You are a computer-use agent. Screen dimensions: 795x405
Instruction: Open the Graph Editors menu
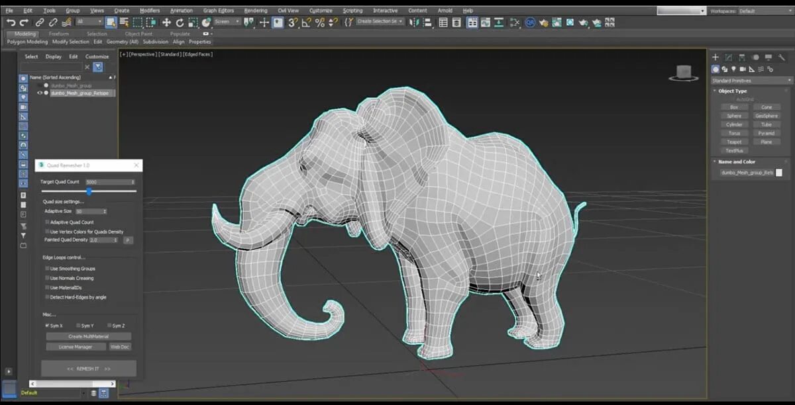219,11
